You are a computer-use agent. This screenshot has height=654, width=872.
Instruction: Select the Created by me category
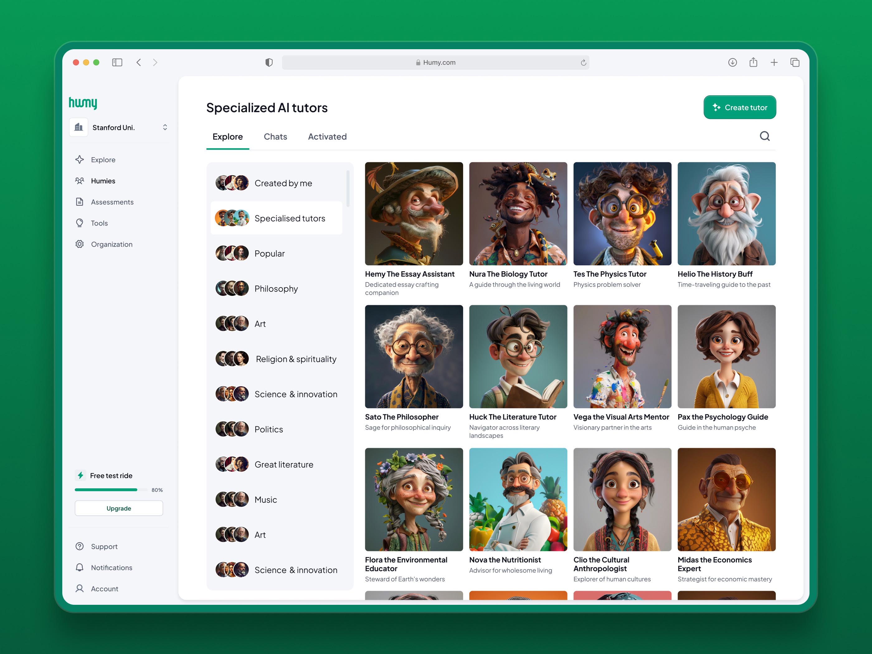tap(283, 183)
